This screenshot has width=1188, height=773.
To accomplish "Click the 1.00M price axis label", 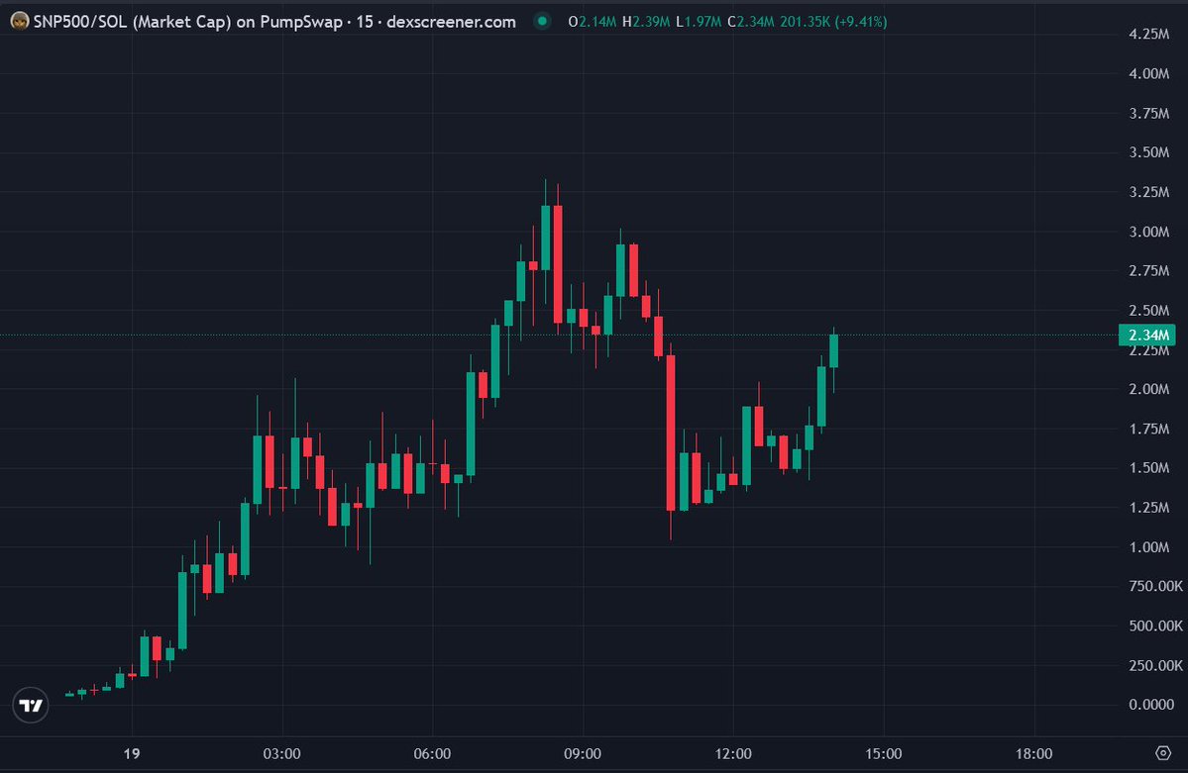I will [1148, 546].
